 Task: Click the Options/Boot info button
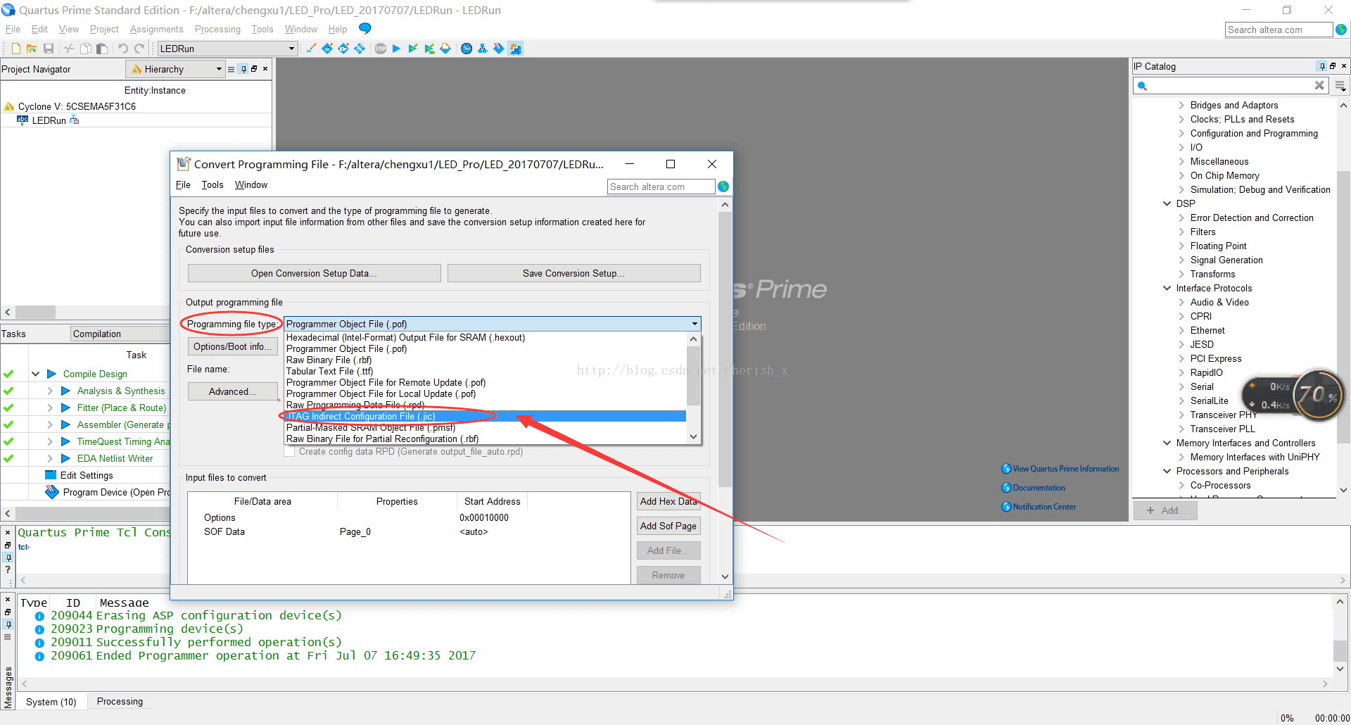pyautogui.click(x=232, y=346)
